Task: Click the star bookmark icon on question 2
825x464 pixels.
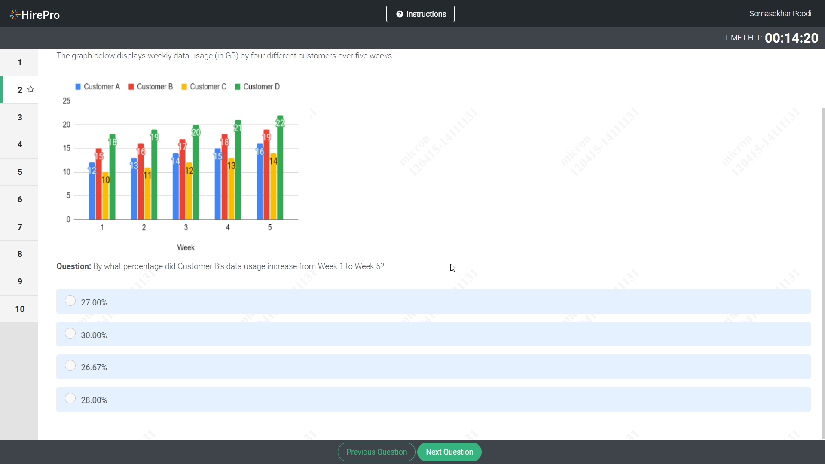Action: pos(31,89)
